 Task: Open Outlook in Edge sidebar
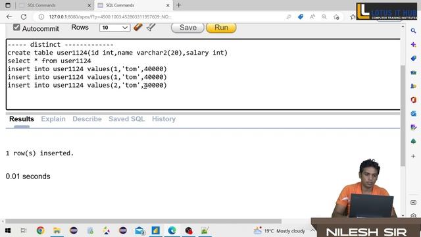413,114
